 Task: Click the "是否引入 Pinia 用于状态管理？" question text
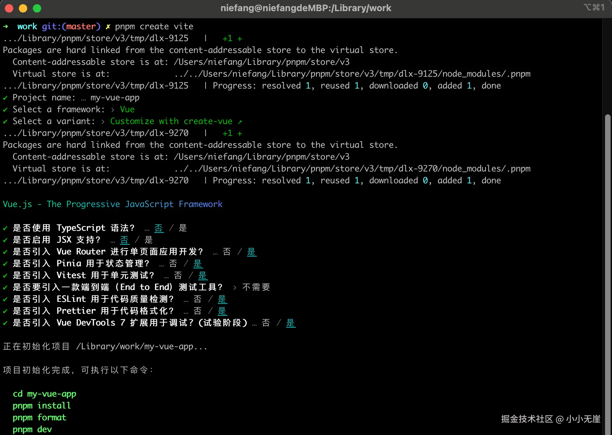(x=81, y=264)
